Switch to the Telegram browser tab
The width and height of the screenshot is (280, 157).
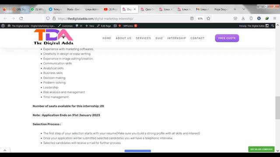pos(56,9)
